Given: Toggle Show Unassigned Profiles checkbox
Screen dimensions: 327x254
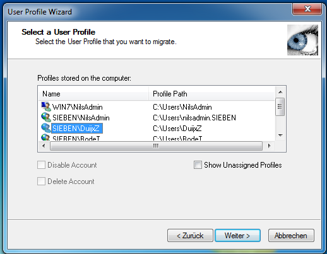Looking at the screenshot, I should pos(198,165).
